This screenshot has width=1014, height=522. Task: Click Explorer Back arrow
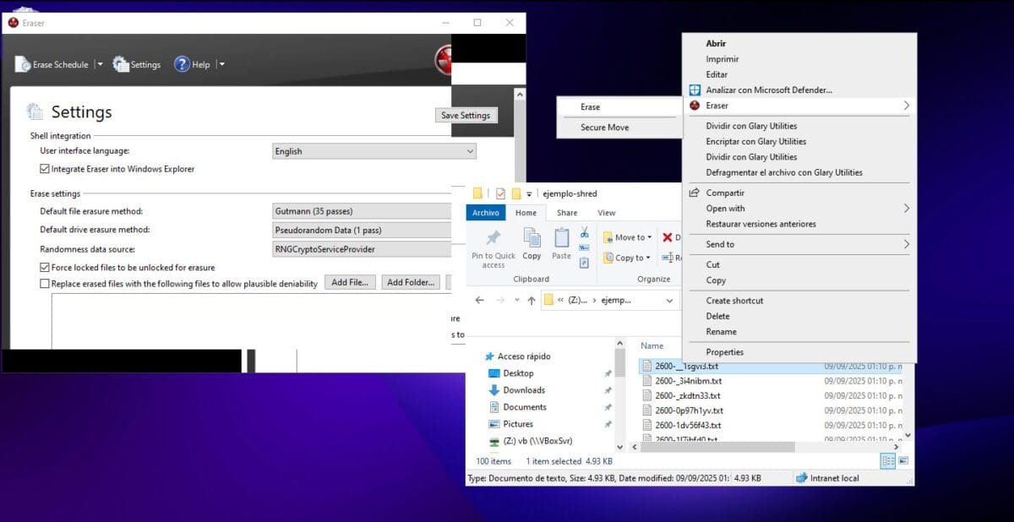pos(479,300)
